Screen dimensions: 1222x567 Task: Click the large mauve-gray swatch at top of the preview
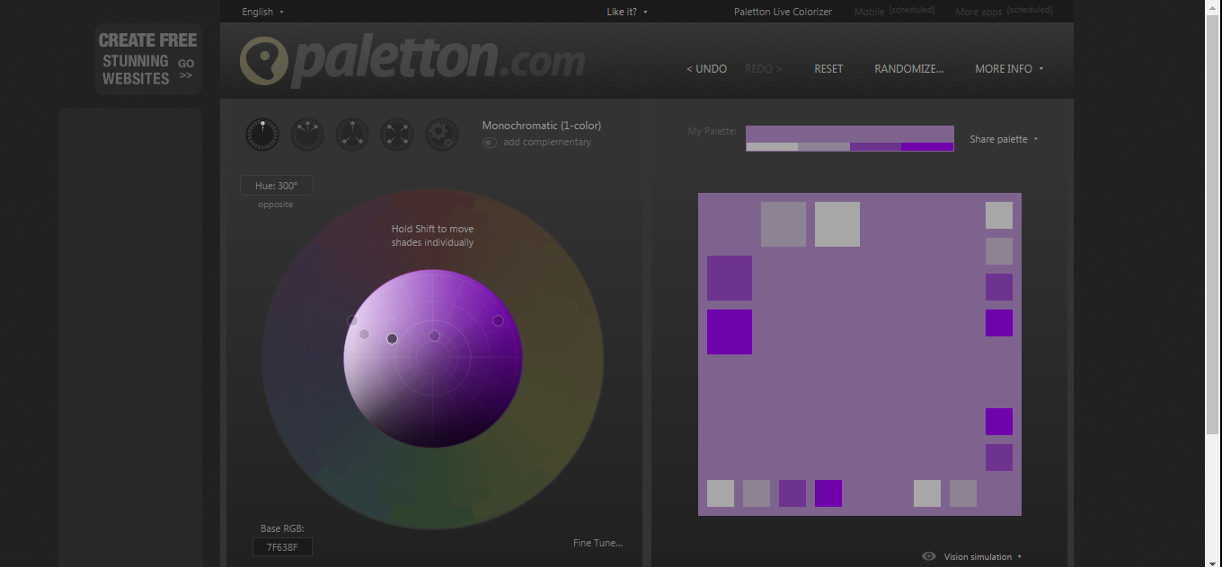(x=784, y=224)
